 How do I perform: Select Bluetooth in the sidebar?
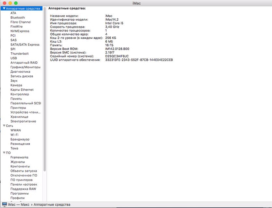18,18
